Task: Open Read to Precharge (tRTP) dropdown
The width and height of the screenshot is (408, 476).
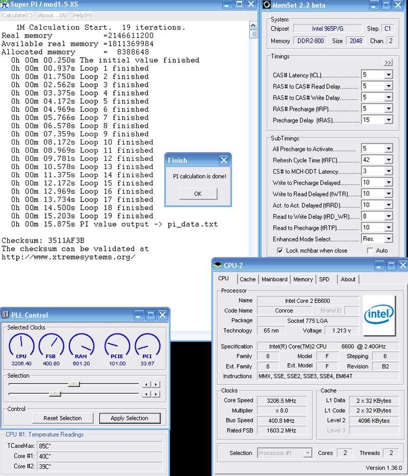Action: [x=389, y=227]
